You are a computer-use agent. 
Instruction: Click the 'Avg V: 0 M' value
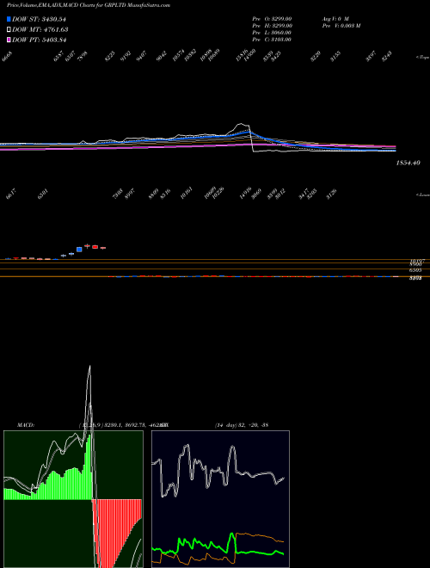[x=335, y=19]
